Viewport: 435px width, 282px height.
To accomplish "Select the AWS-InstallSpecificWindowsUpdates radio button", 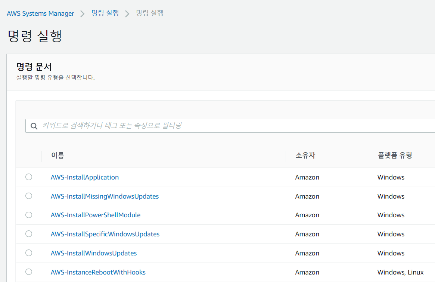I will click(x=29, y=234).
